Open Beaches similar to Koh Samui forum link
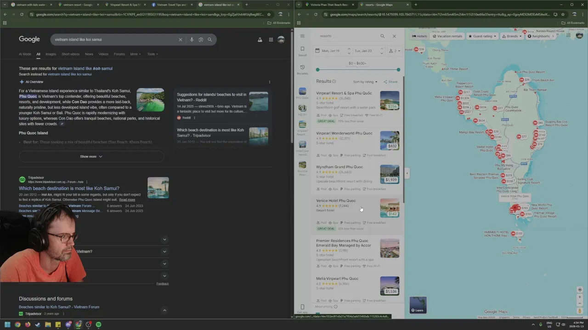This screenshot has height=330, width=588. click(59, 307)
